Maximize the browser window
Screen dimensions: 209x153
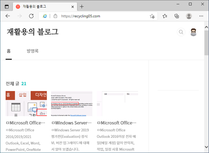click(190, 4)
